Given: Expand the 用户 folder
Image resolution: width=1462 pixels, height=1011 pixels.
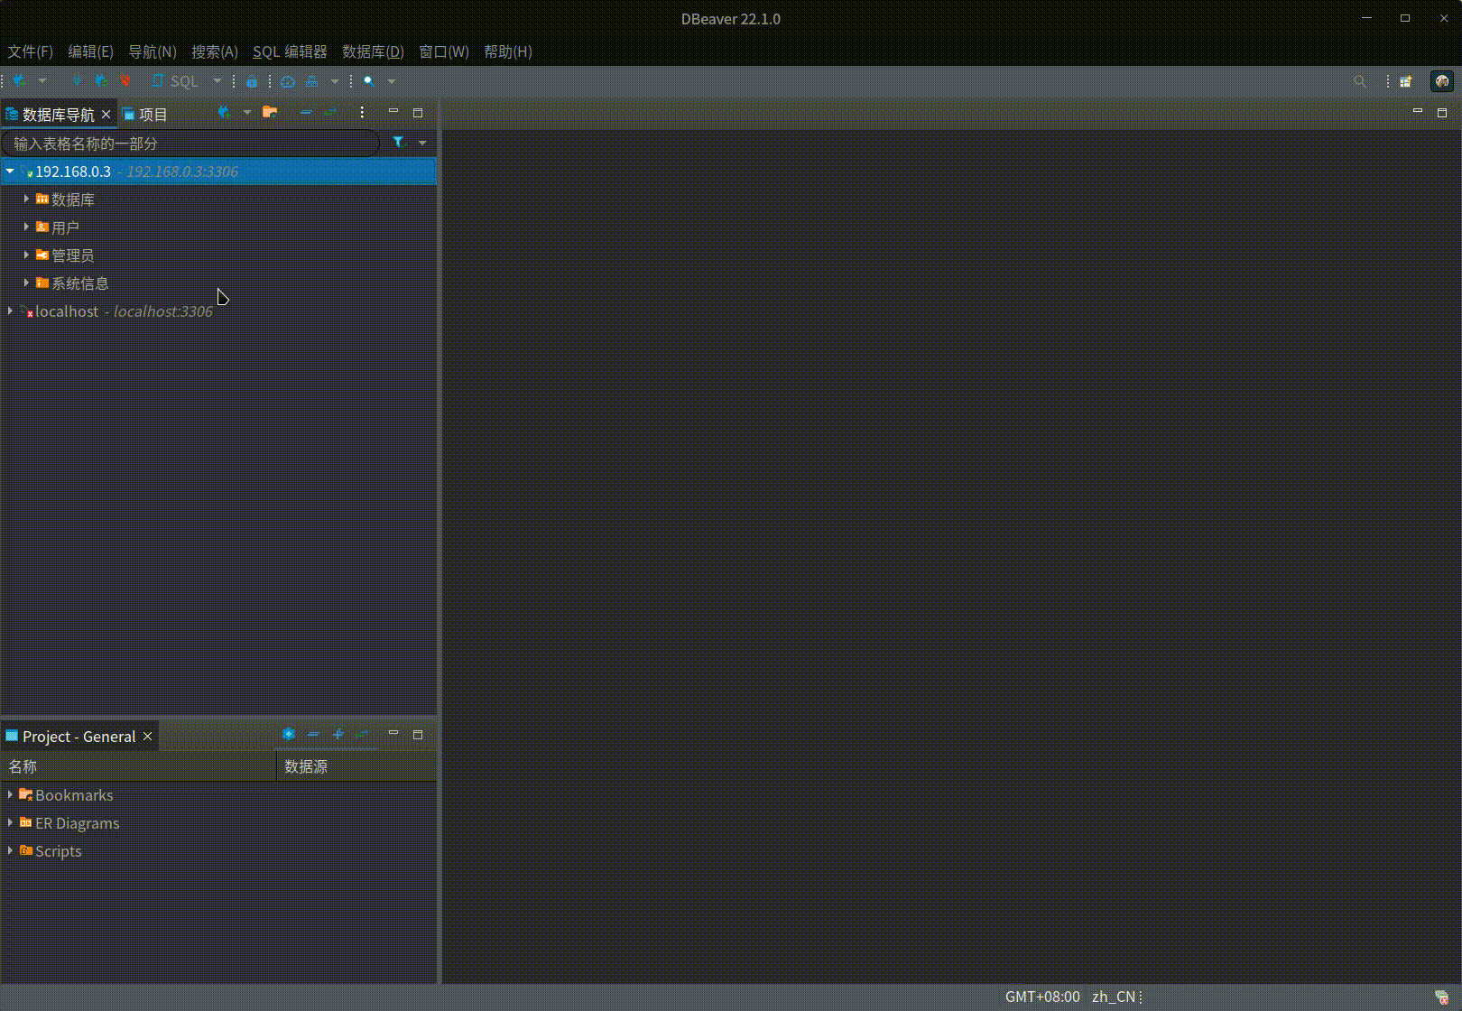Looking at the screenshot, I should click(x=26, y=227).
